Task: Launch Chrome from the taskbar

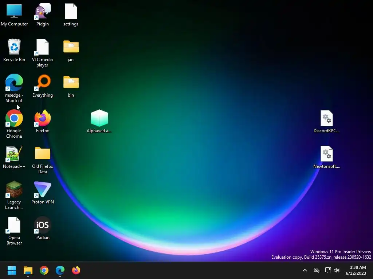Action: pyautogui.click(x=44, y=270)
